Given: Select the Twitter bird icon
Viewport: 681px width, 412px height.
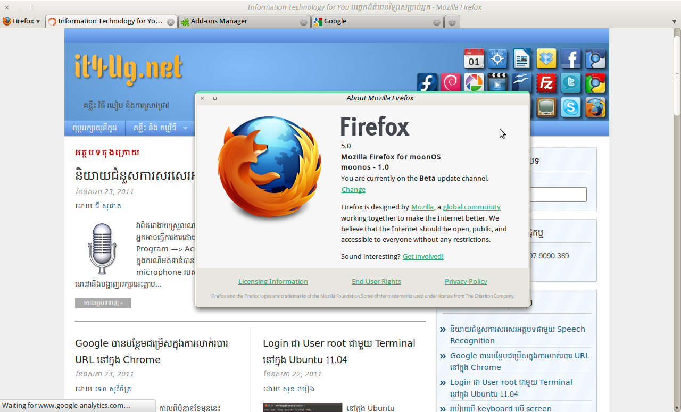Looking at the screenshot, I should click(x=571, y=82).
